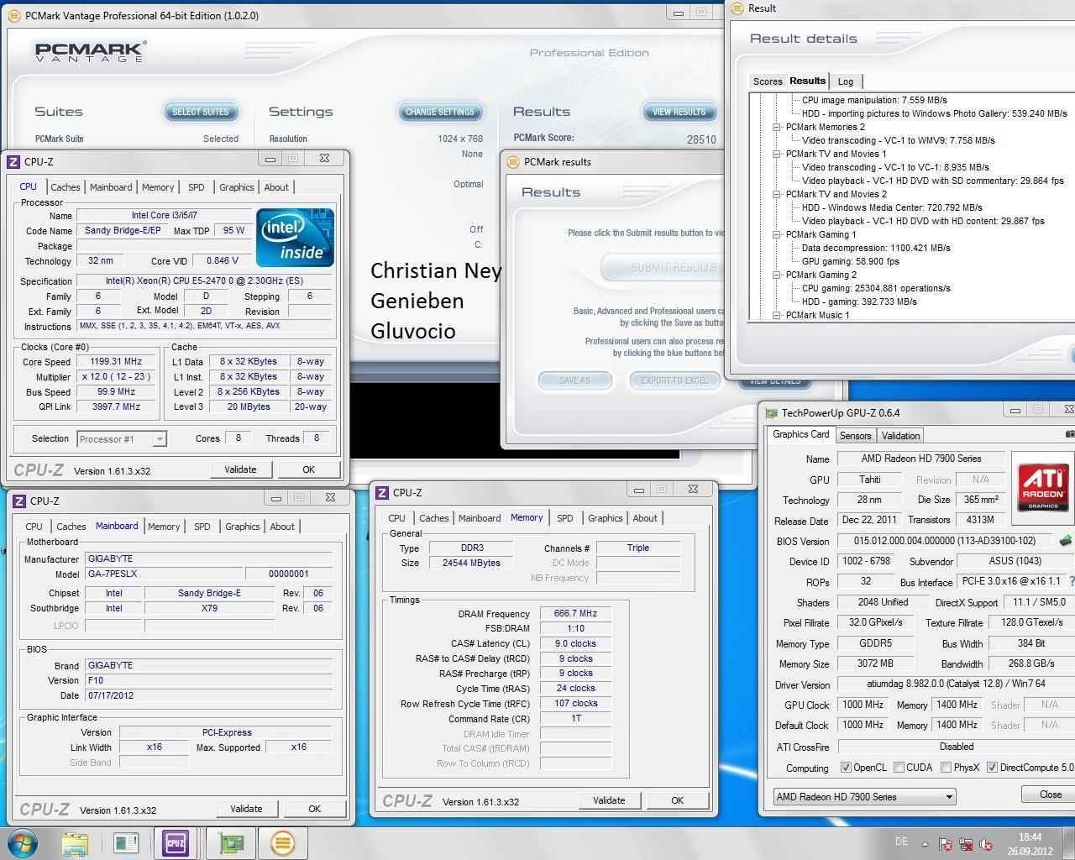Viewport: 1075px width, 860px height.
Task: Click the orange PCMark taskbar icon
Action: pyautogui.click(x=283, y=842)
